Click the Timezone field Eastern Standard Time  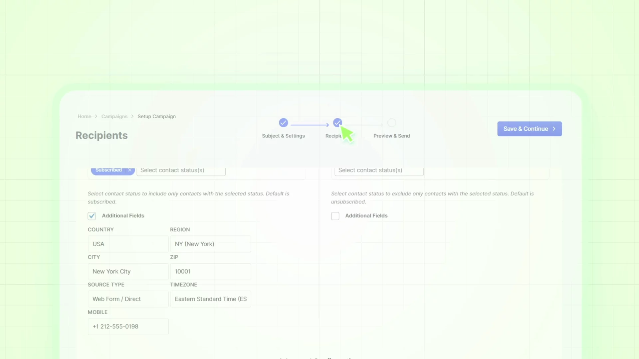pos(211,299)
